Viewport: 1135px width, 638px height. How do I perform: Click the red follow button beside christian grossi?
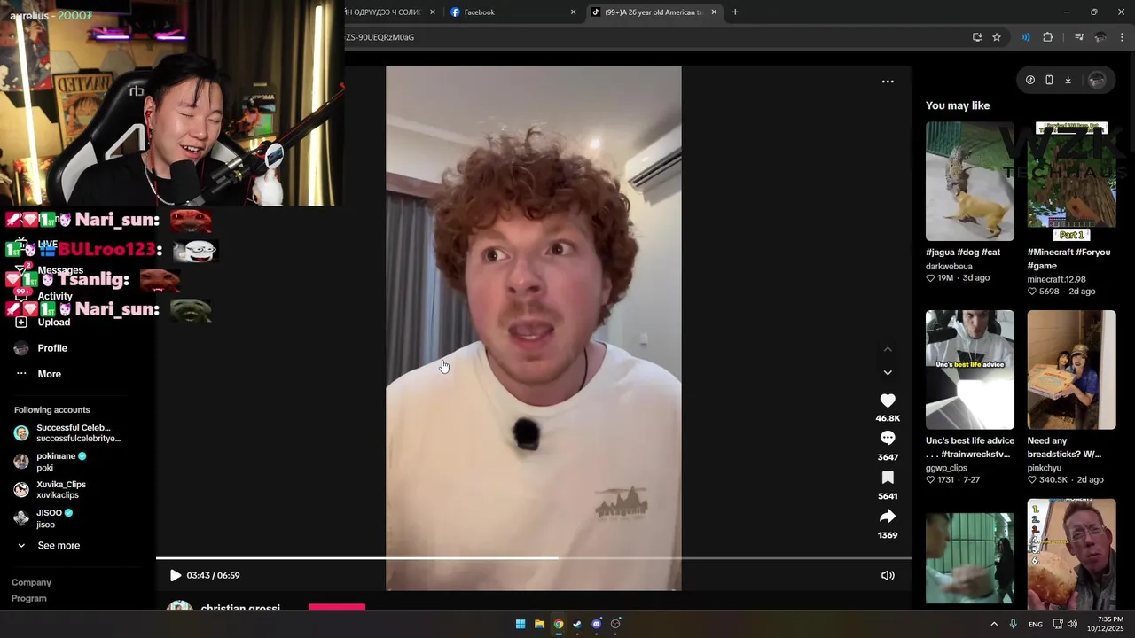(x=337, y=607)
